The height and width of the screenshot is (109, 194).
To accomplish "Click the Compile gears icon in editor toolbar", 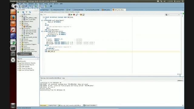I will [77, 15].
